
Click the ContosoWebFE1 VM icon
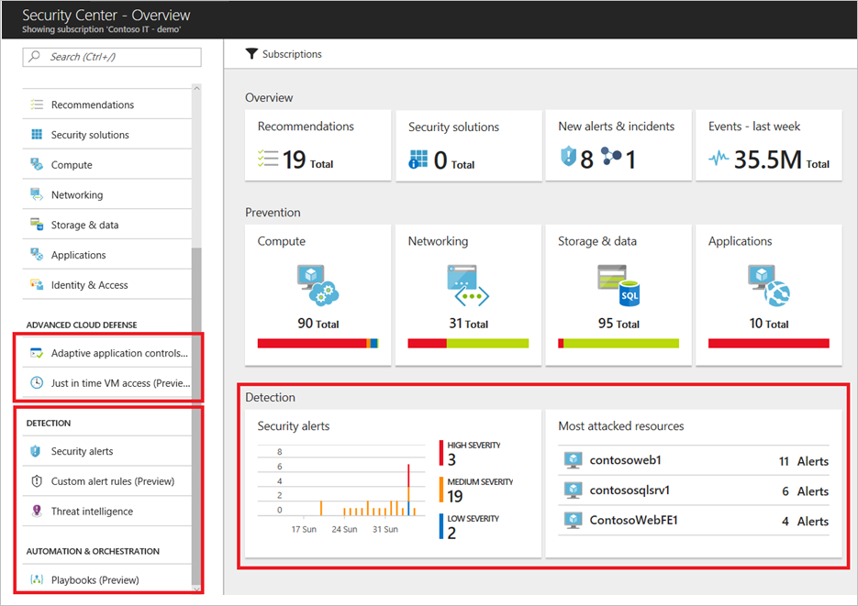click(573, 520)
